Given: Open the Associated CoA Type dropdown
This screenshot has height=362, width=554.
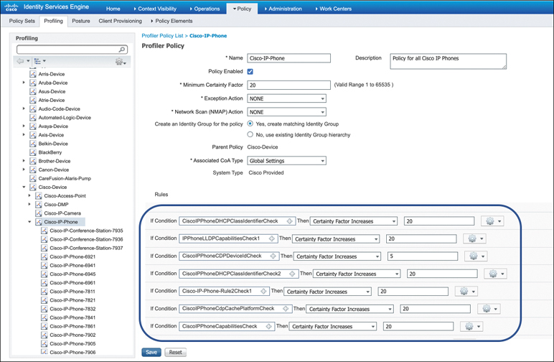Looking at the screenshot, I should [x=286, y=161].
